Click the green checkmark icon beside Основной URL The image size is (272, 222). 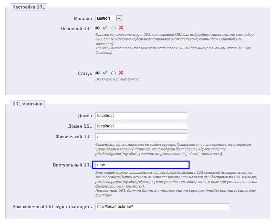click(x=105, y=28)
